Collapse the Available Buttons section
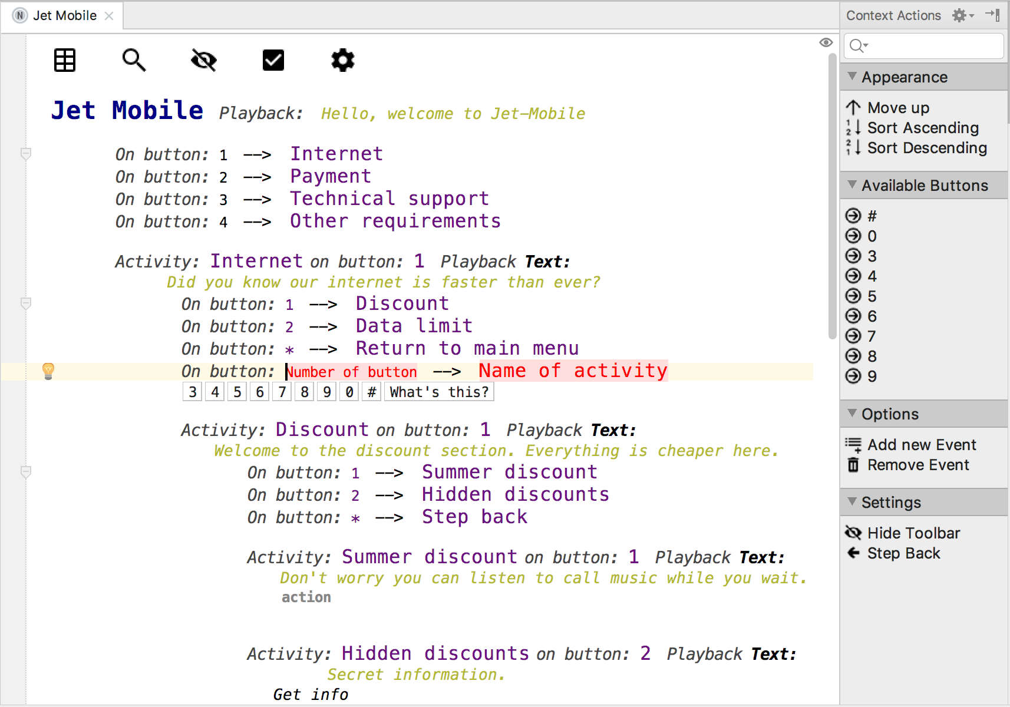Screen dimensions: 1010x707 852,185
